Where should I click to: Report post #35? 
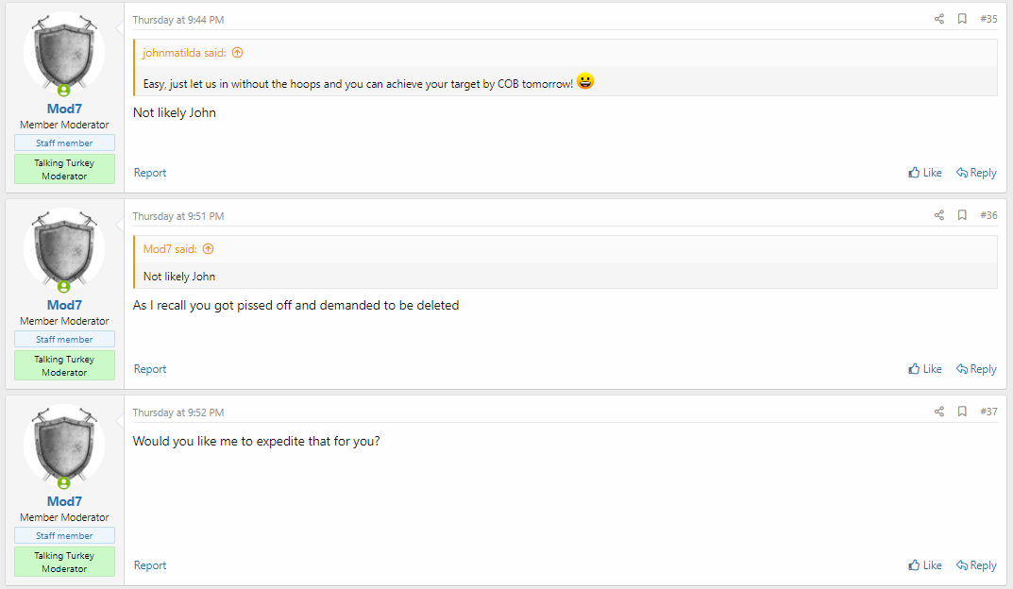(x=150, y=173)
